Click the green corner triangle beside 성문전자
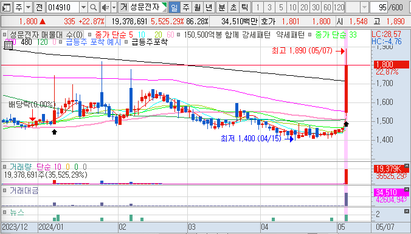Screen dimensions: 411x234 tap(164, 5)
